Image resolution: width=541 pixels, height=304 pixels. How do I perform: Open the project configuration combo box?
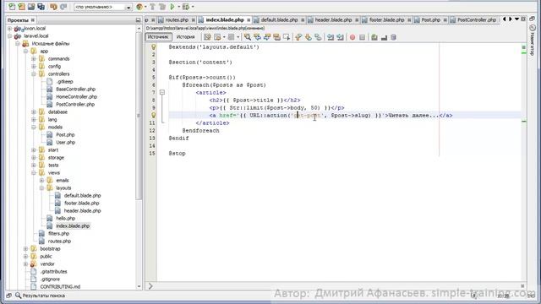[103, 7]
